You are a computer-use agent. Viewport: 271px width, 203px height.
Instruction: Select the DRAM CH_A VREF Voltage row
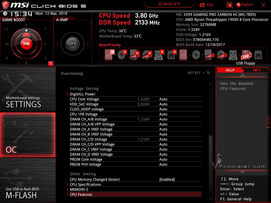135,129
